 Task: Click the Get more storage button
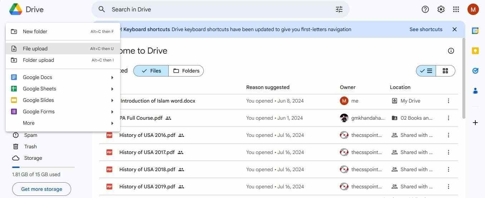pos(41,189)
